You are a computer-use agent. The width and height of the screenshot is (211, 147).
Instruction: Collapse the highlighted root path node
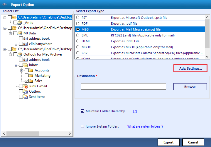point(5,18)
